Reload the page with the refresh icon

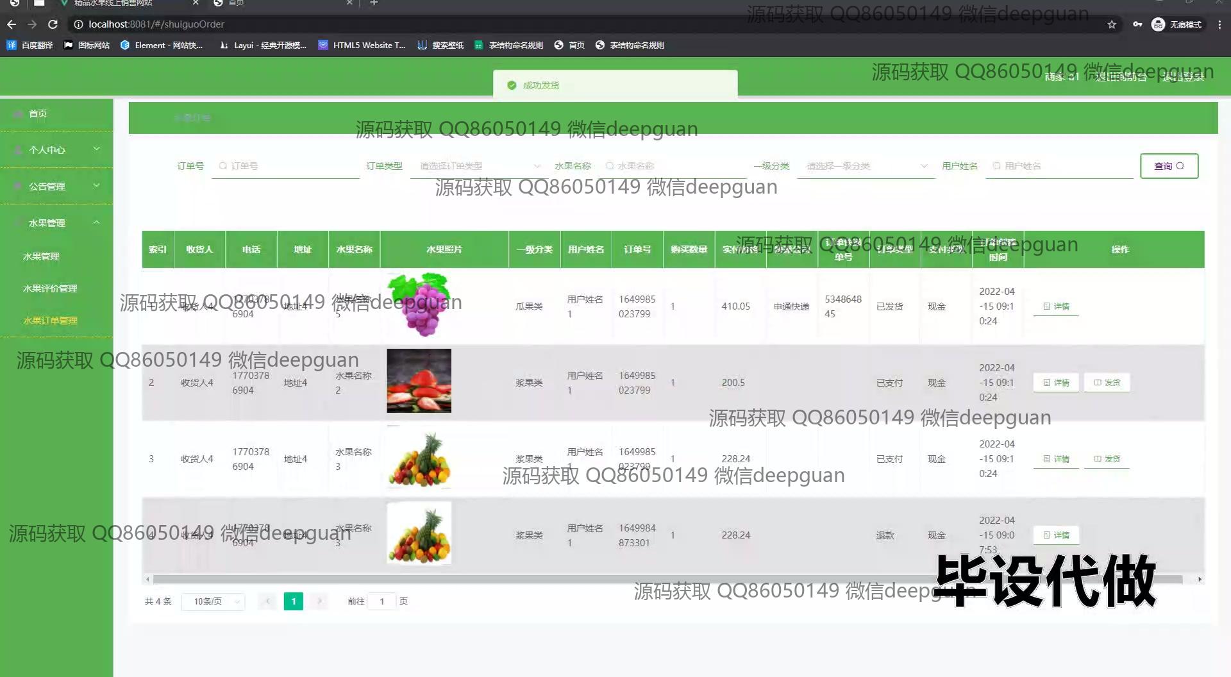point(53,24)
